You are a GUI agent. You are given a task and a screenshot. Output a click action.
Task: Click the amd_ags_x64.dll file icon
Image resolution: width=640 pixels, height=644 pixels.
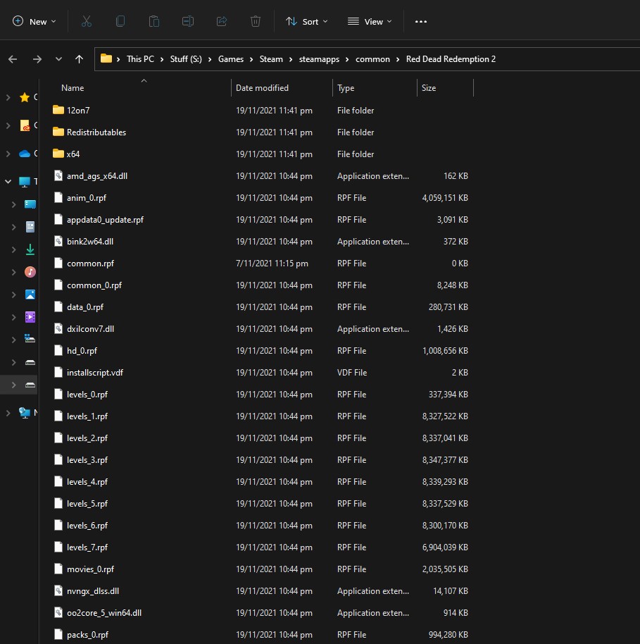pos(58,175)
